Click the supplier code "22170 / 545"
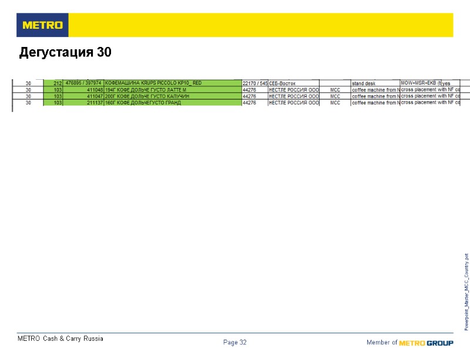This screenshot has height=352, width=470. pos(255,83)
